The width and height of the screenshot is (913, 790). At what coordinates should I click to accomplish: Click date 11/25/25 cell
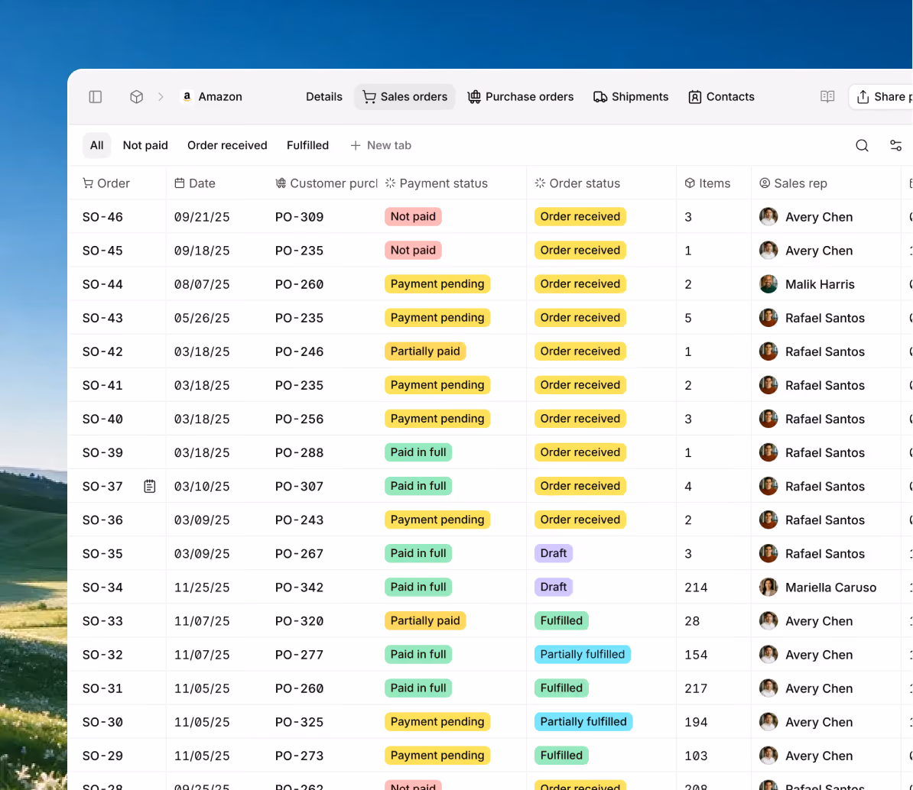201,588
